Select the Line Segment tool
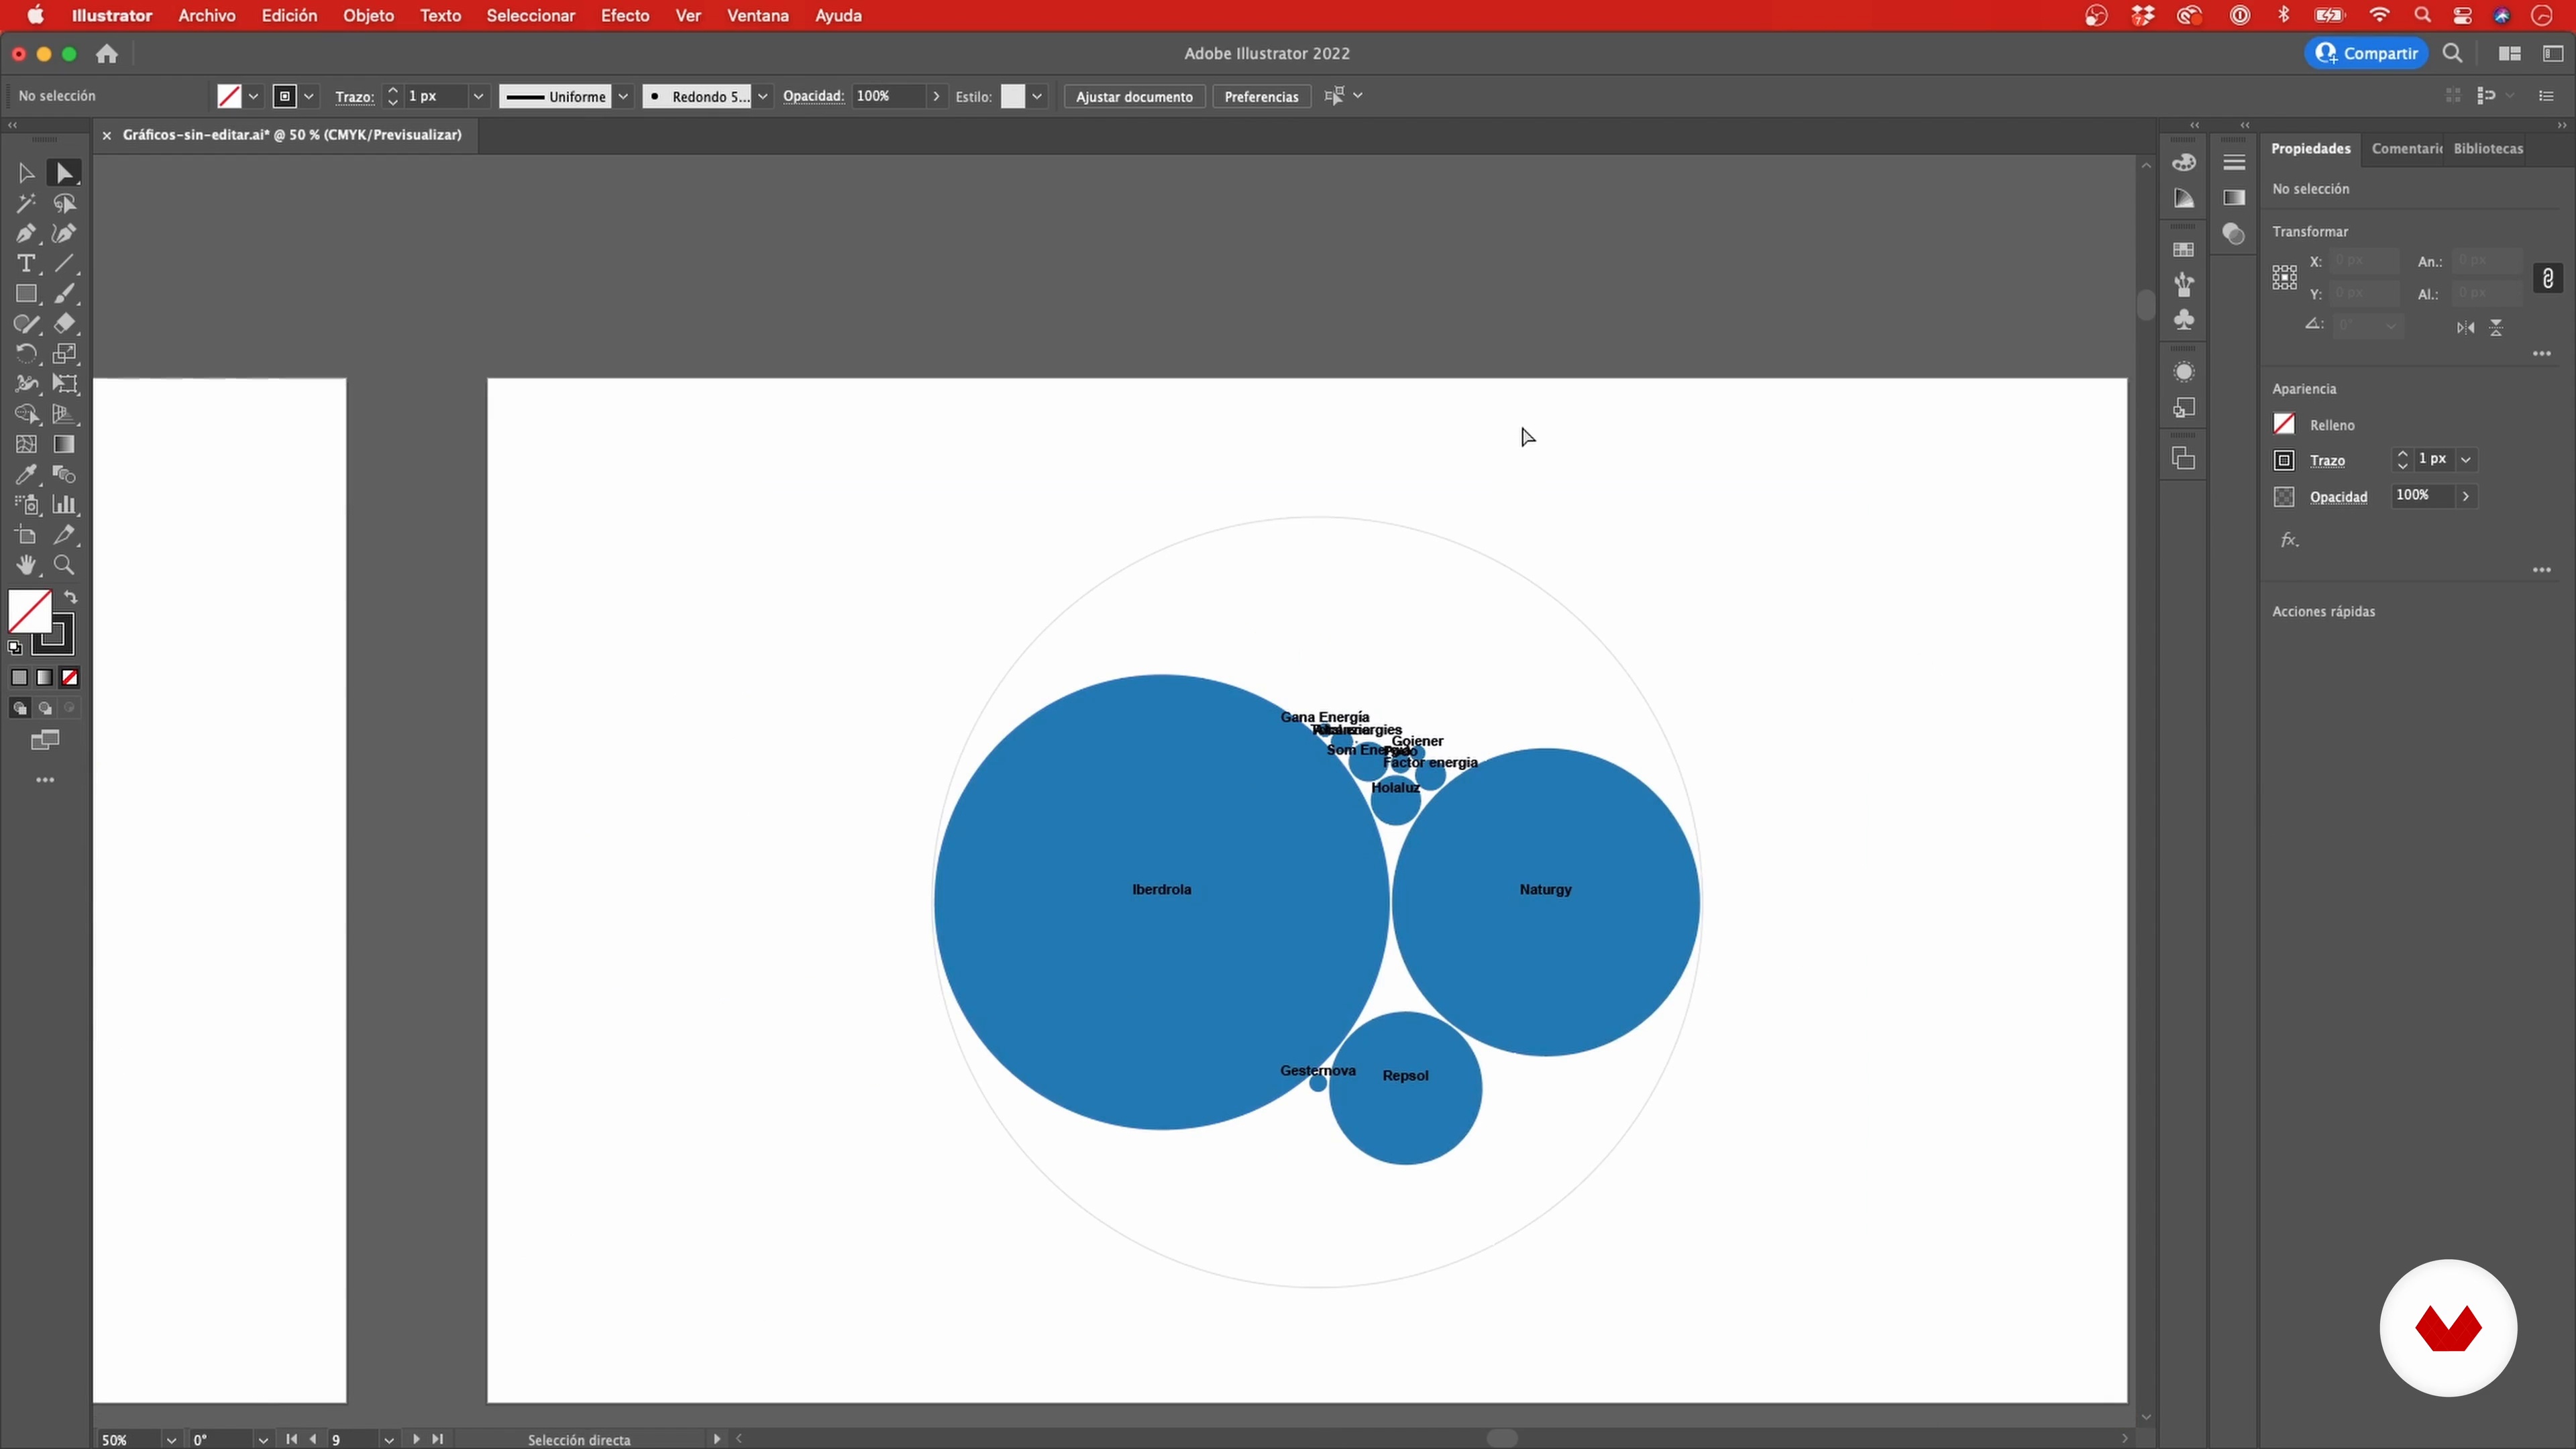 [x=64, y=264]
